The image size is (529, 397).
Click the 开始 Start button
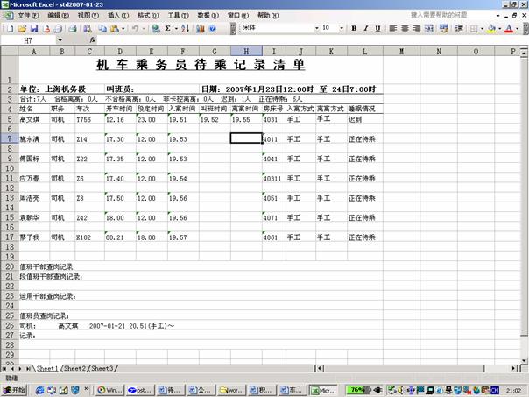click(x=15, y=390)
